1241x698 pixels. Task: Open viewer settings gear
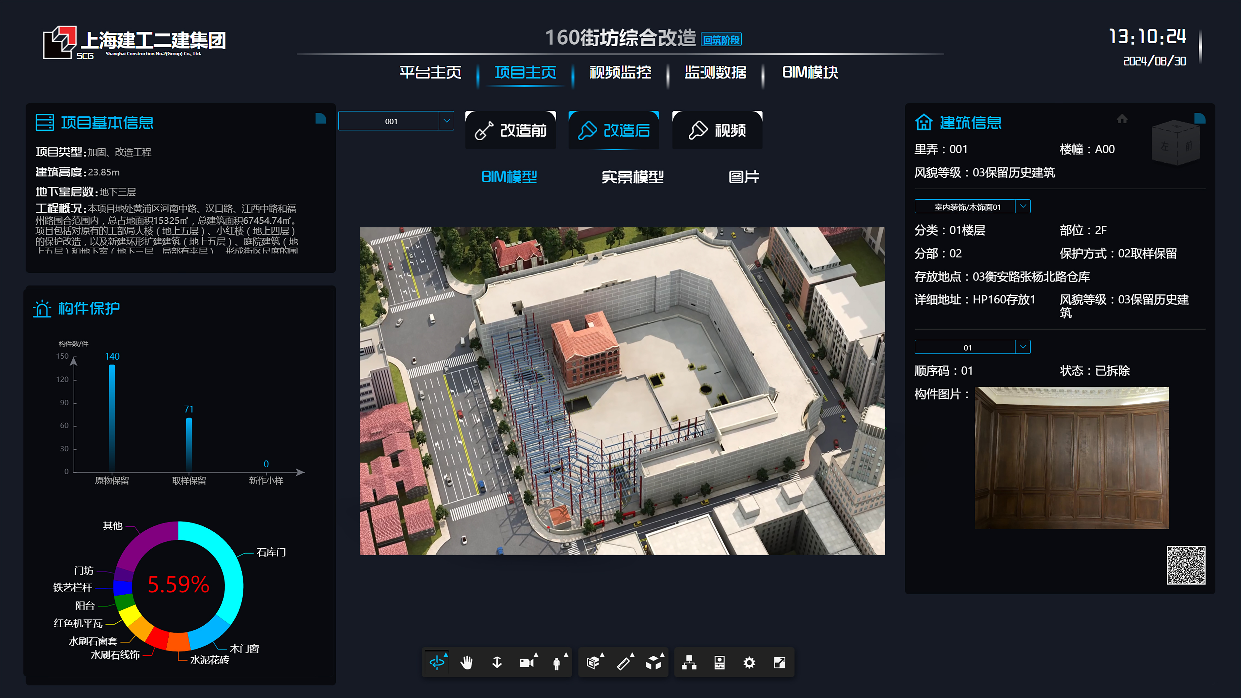tap(749, 663)
